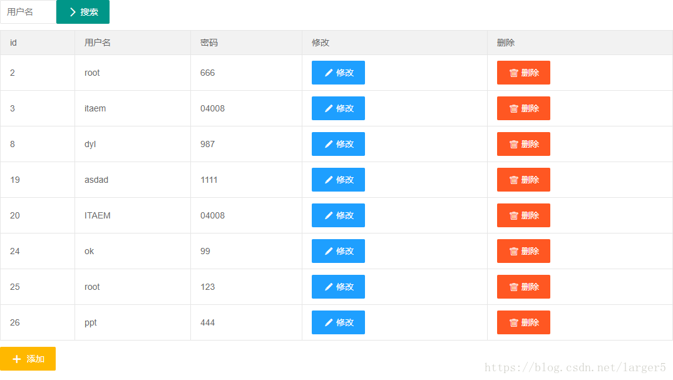Edit the root user with id 25
Image resolution: width=673 pixels, height=380 pixels.
[338, 286]
